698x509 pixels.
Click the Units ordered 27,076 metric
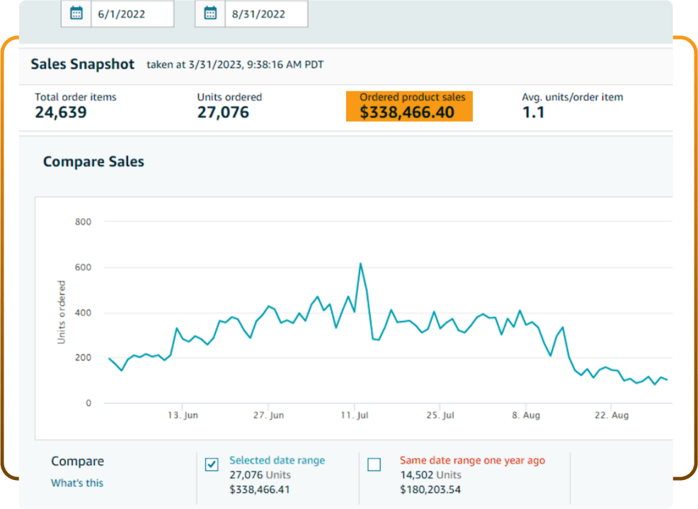point(223,112)
